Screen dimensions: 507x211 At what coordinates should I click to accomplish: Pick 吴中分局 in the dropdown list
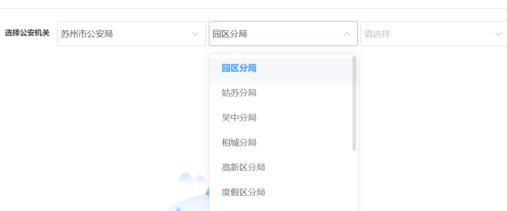pos(239,118)
